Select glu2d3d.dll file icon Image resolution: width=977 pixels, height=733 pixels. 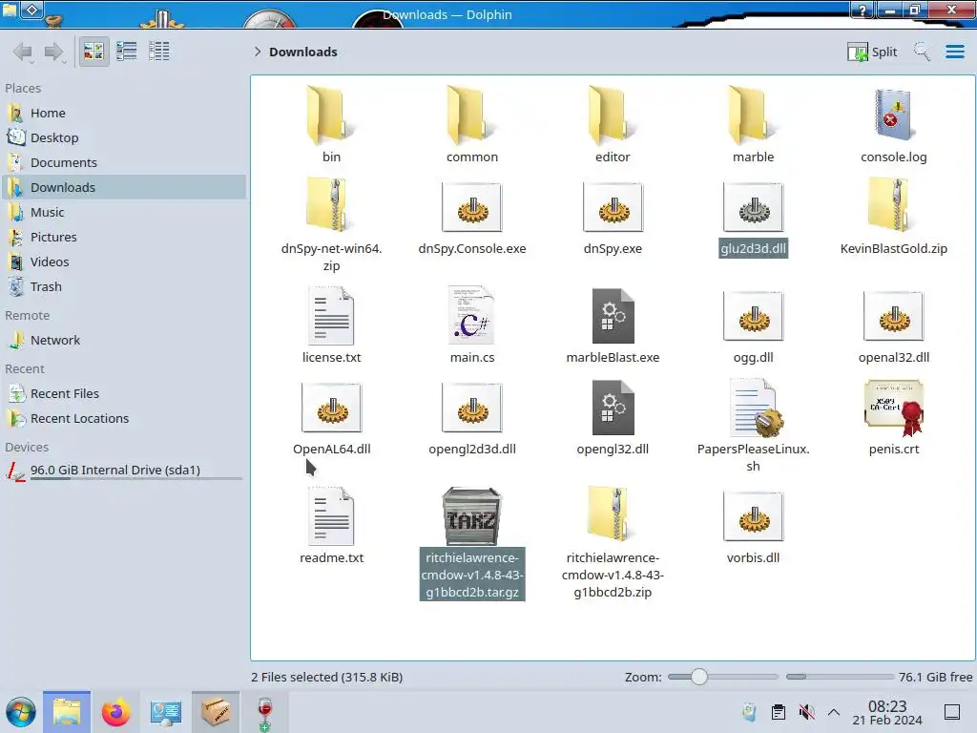coord(754,207)
